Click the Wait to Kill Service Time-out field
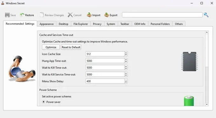This screenshot has height=118, width=216. click(x=105, y=74)
